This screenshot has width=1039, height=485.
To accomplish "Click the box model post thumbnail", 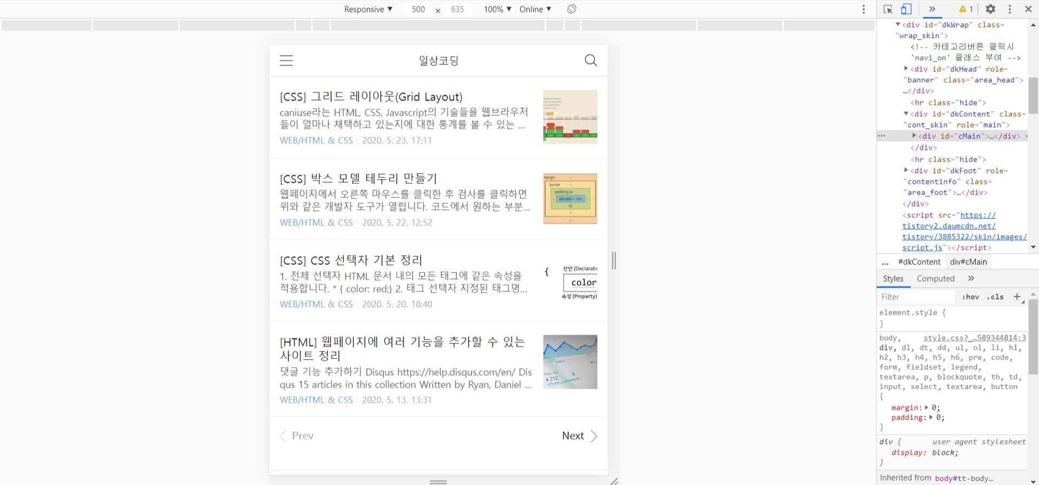I will 570,198.
